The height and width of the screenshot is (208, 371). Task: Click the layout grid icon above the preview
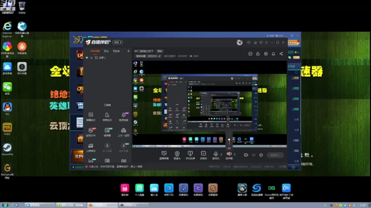point(266,54)
